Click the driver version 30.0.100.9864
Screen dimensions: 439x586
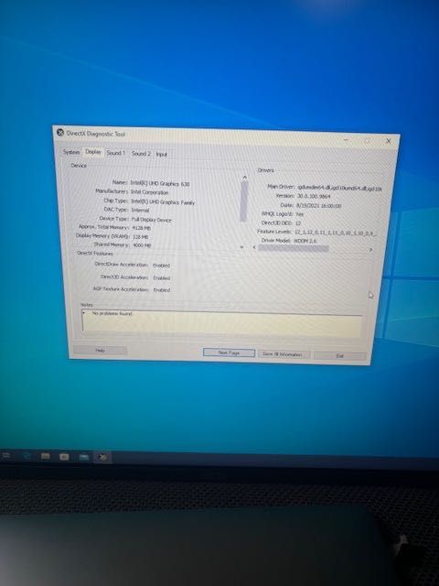(x=314, y=196)
